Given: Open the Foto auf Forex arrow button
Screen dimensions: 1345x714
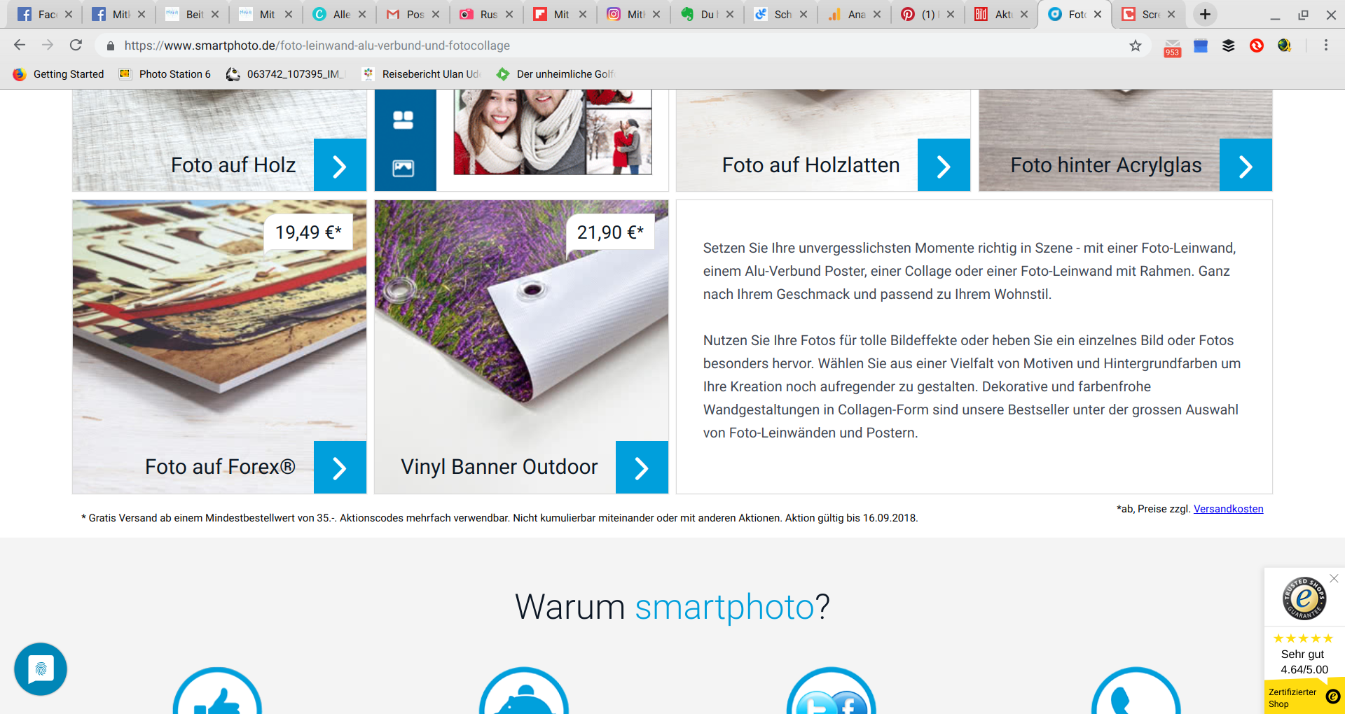Looking at the screenshot, I should (340, 468).
